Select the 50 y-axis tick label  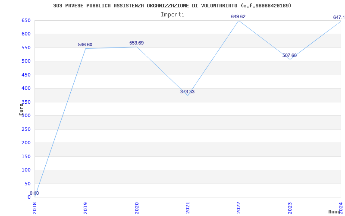28,184
